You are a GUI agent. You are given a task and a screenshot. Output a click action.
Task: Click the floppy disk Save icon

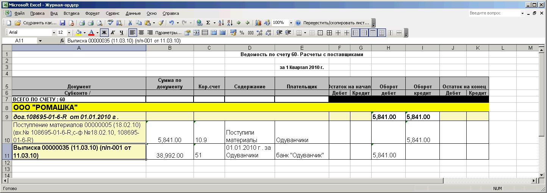pyautogui.click(x=63, y=23)
